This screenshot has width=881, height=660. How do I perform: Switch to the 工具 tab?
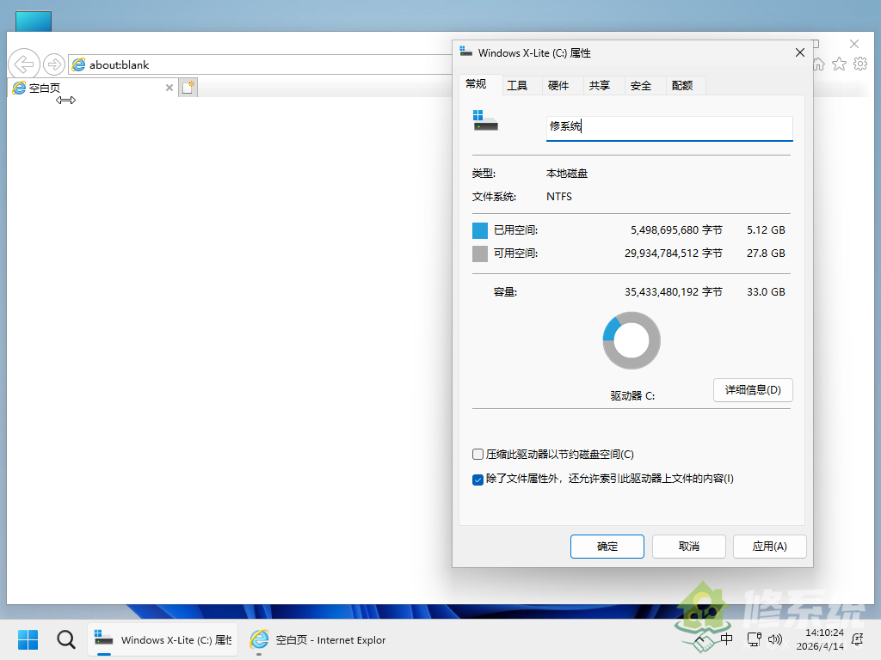520,84
